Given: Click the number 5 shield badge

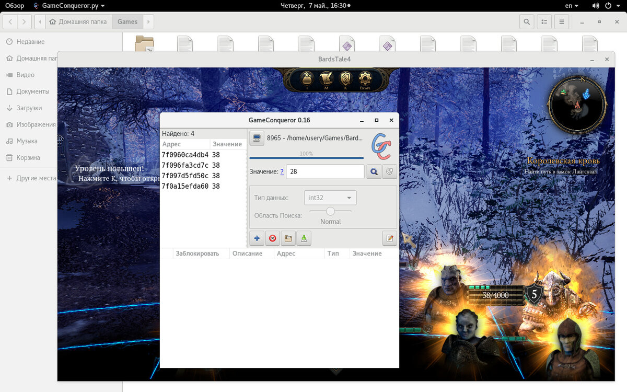Looking at the screenshot, I should click(x=534, y=295).
